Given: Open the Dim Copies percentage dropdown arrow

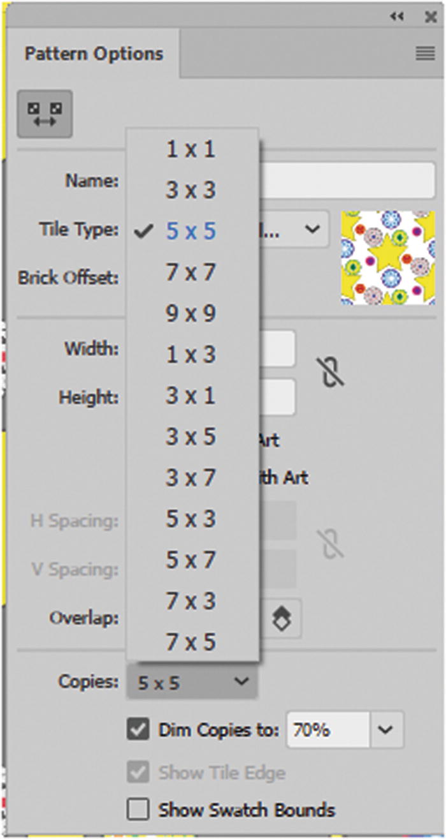Looking at the screenshot, I should pyautogui.click(x=386, y=730).
